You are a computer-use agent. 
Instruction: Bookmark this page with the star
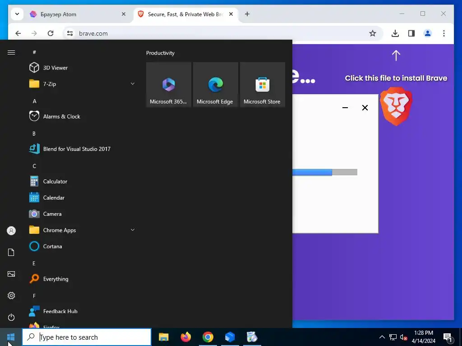[372, 33]
